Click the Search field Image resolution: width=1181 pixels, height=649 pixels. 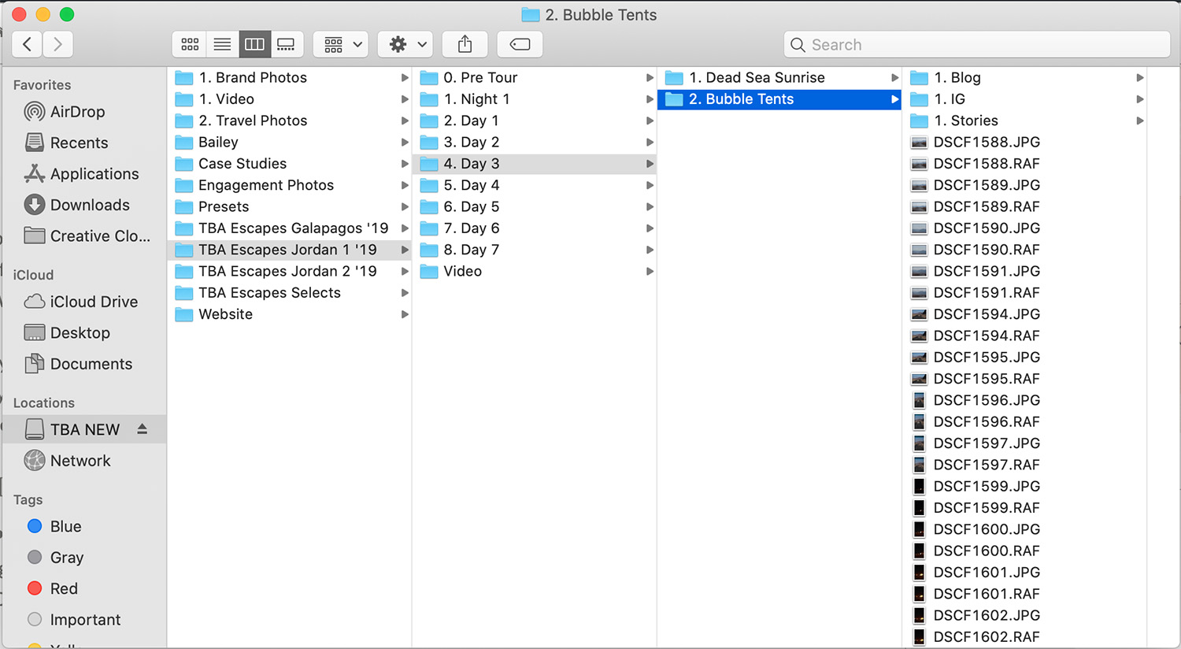tap(976, 45)
